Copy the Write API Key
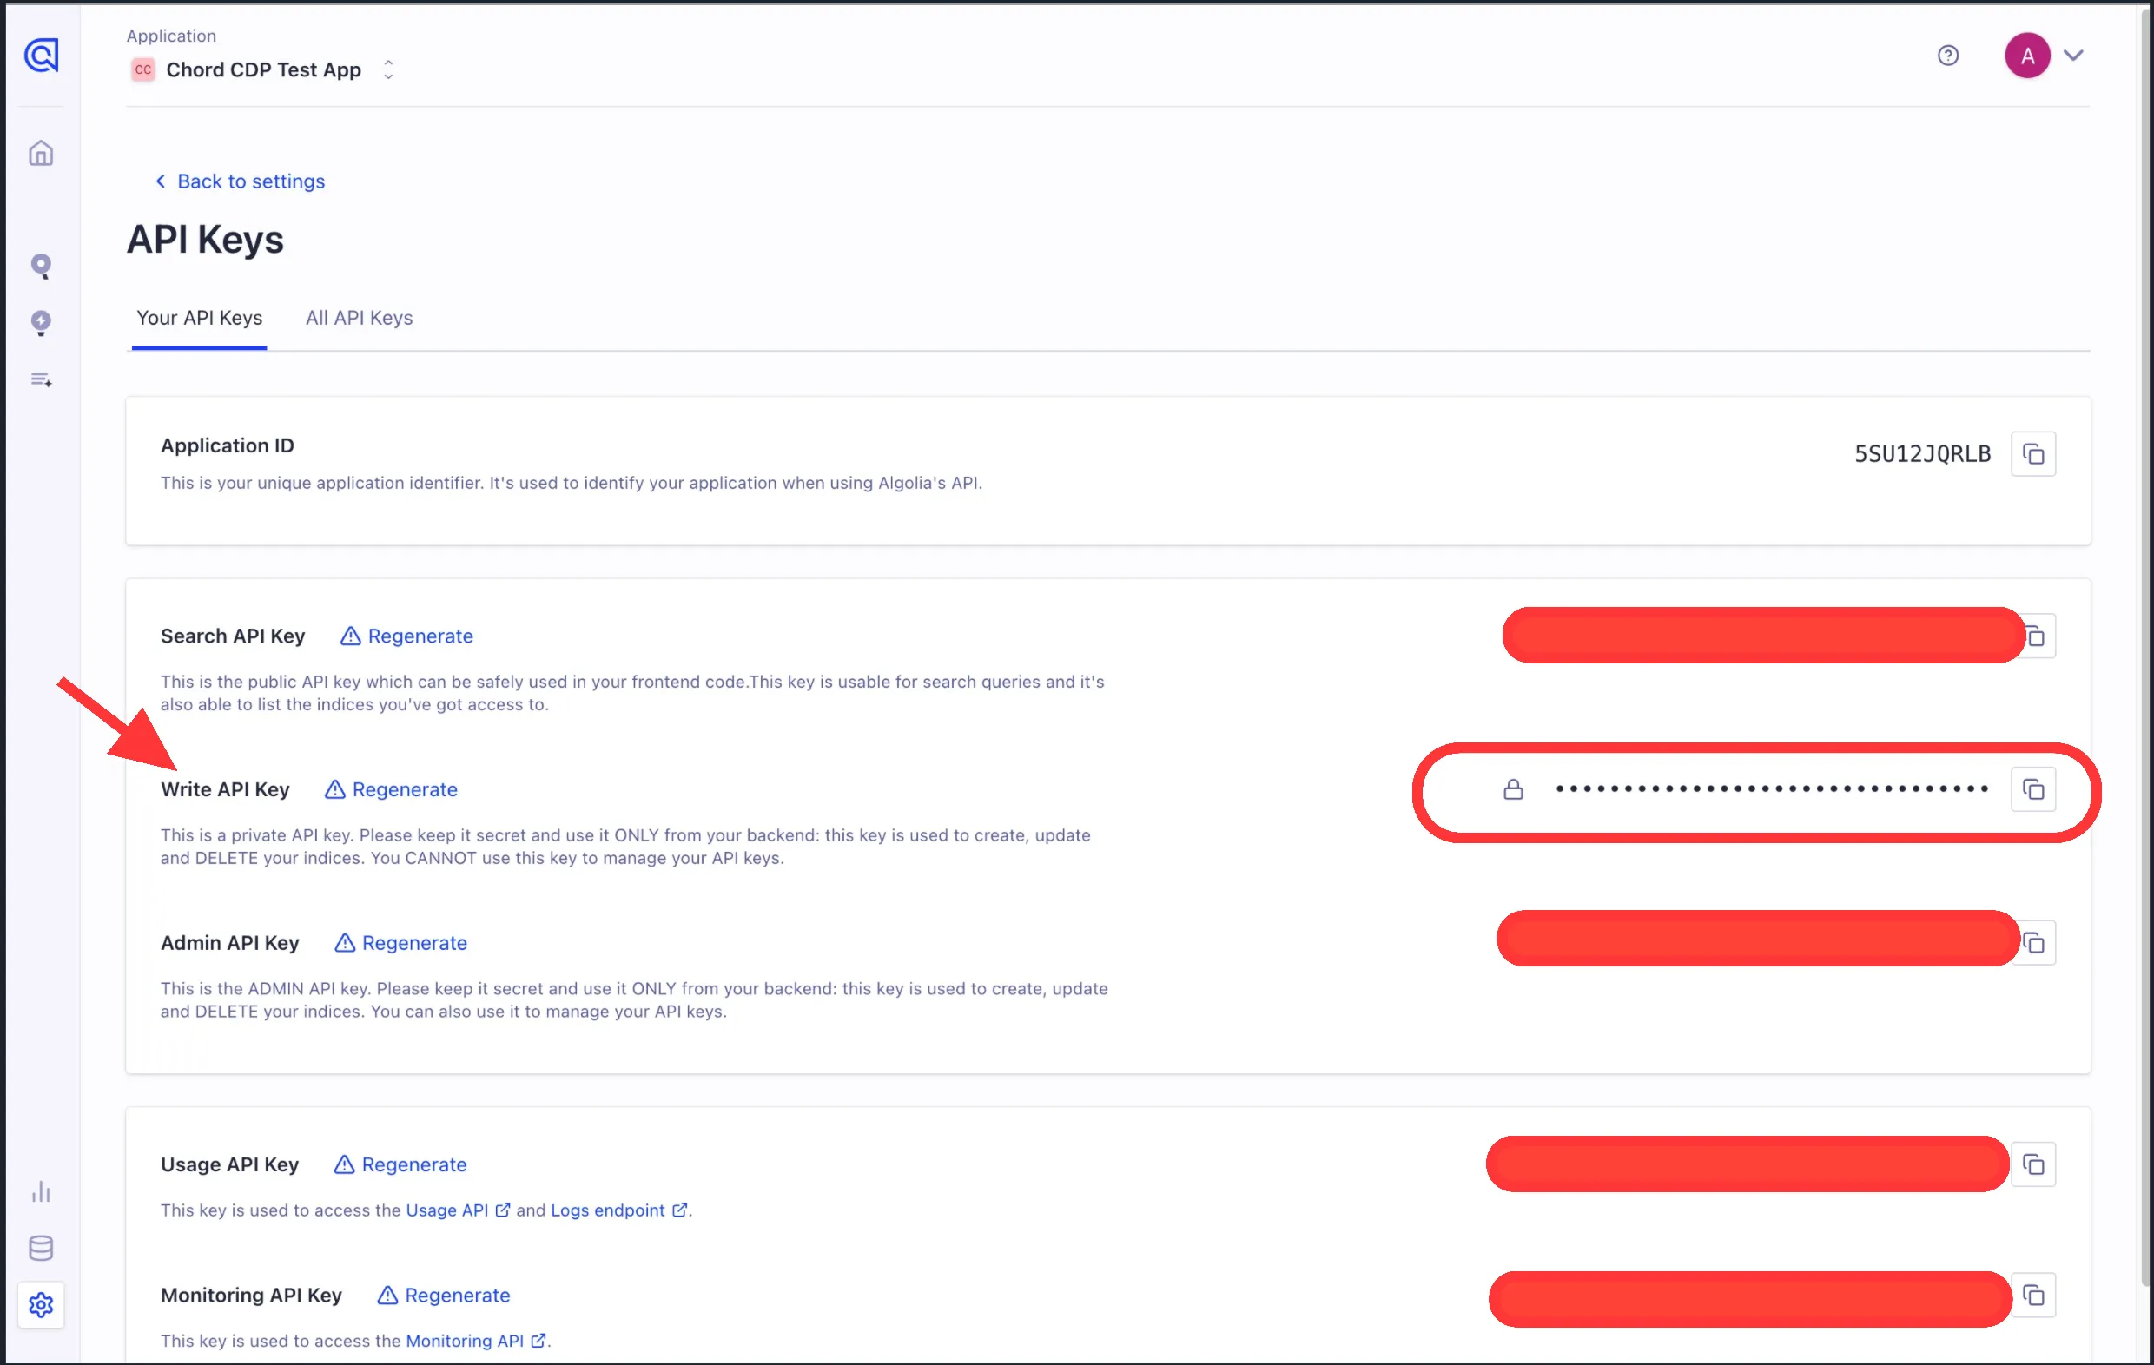 click(2032, 789)
